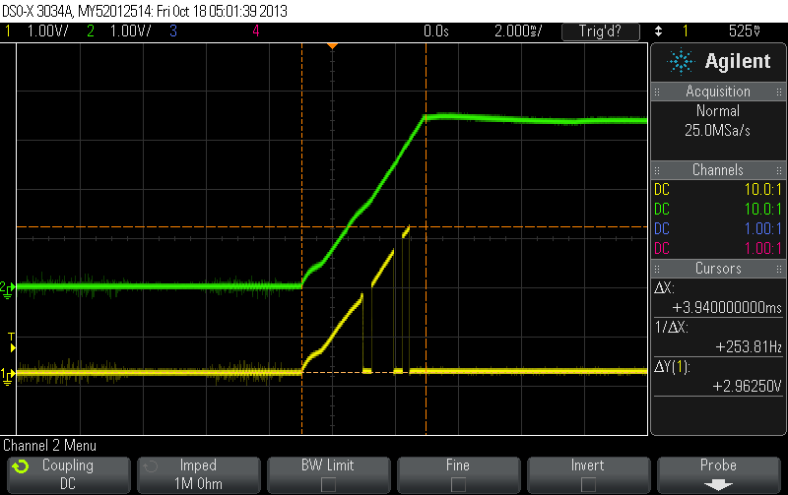
Task: Click the ΔX cursor value +3.940000000ms
Action: point(727,307)
